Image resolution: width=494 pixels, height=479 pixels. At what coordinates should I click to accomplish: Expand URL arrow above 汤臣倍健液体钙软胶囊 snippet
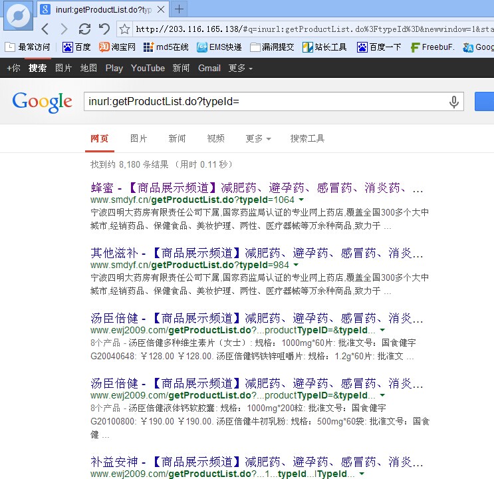(382, 395)
